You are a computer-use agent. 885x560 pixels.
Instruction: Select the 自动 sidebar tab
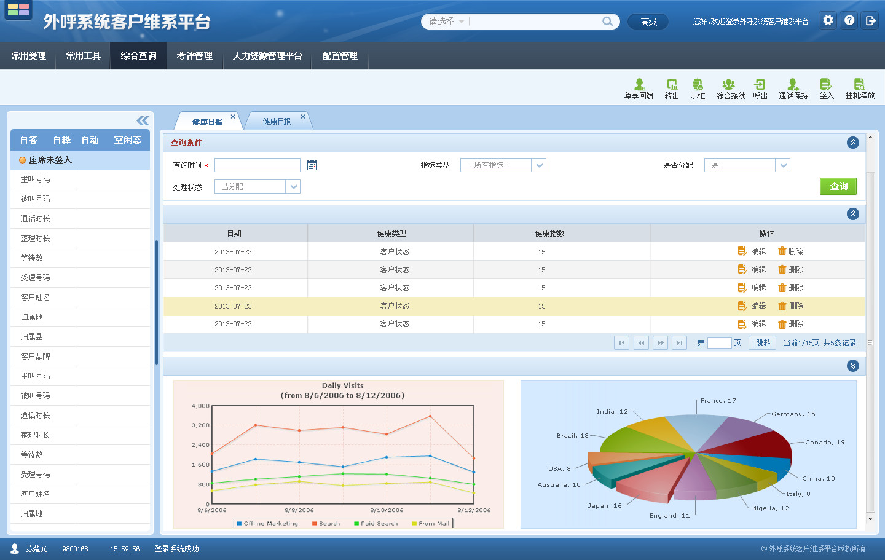[x=90, y=140]
